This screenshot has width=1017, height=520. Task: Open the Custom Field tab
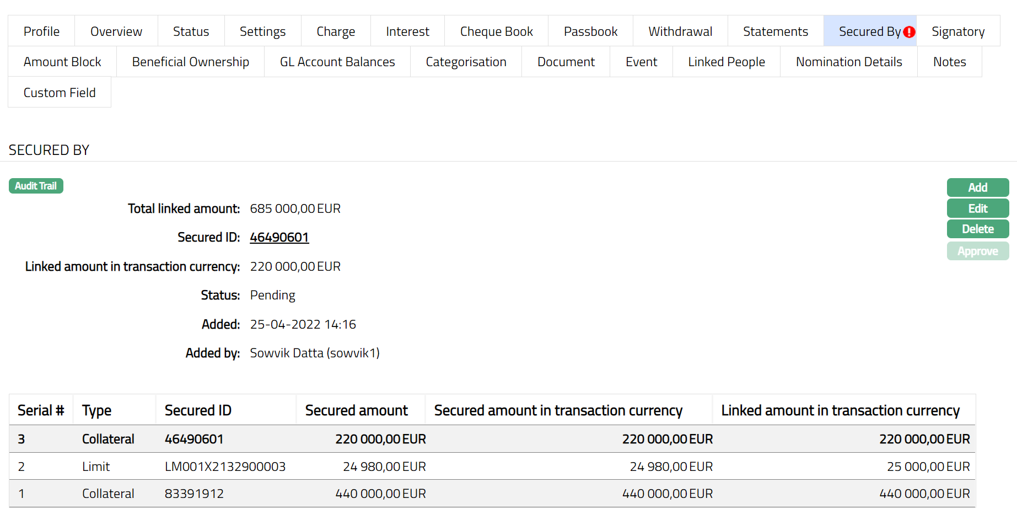pos(60,93)
